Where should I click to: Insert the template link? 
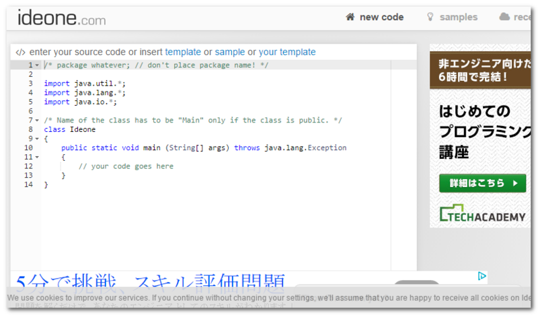[183, 52]
